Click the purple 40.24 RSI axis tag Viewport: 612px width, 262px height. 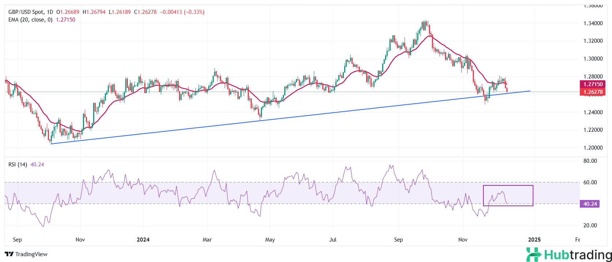[590, 204]
